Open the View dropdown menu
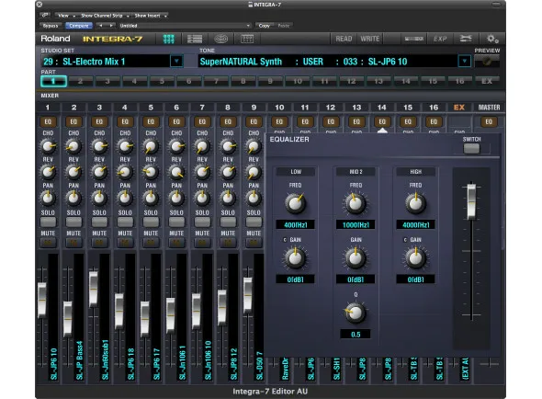Viewport: 542px width, 399px height. pyautogui.click(x=65, y=16)
